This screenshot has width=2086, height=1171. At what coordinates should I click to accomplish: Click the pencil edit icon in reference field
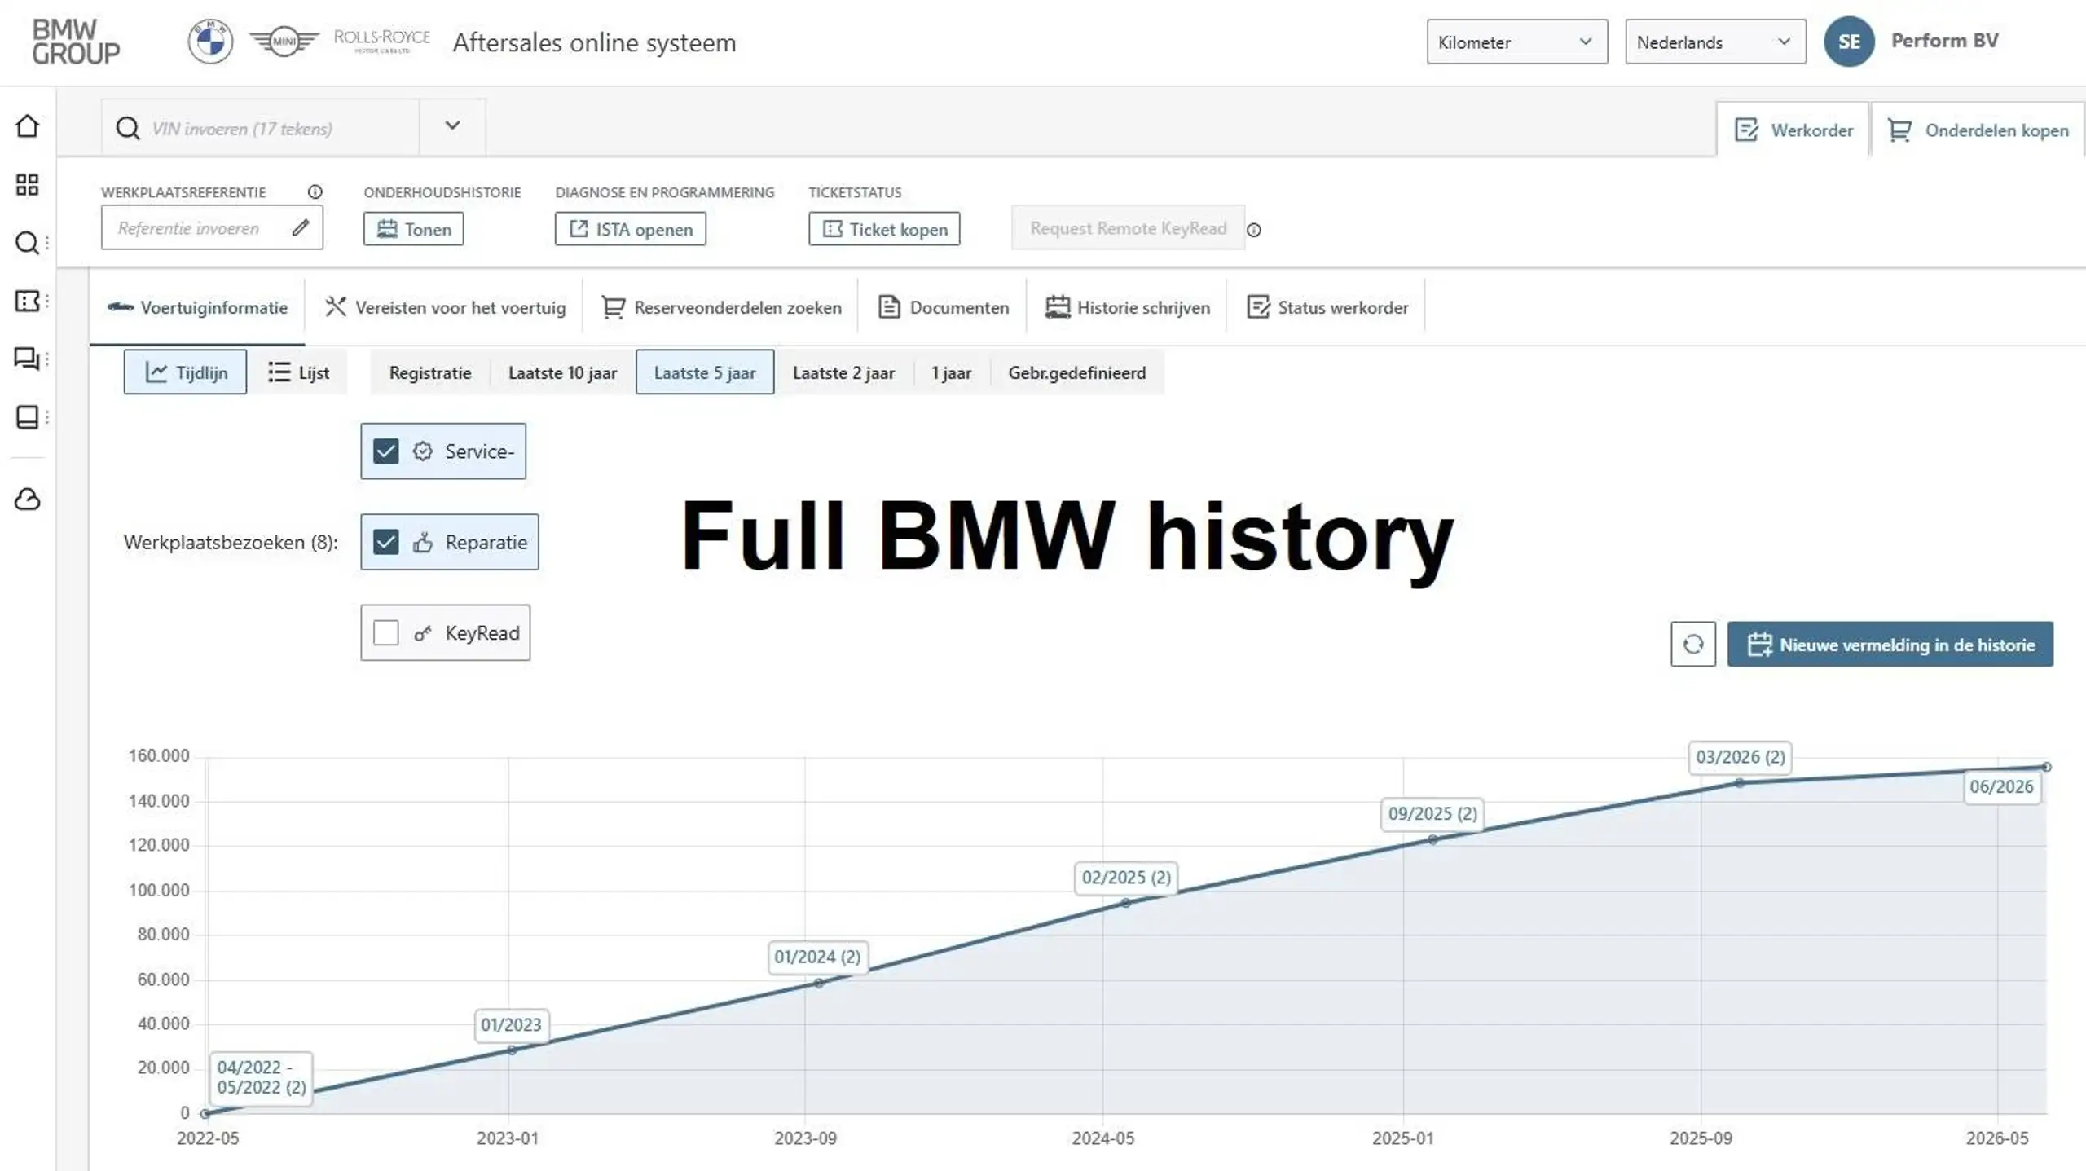coord(301,227)
